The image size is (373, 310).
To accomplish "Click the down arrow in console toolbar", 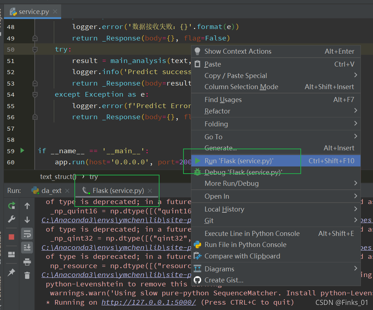I will click(x=27, y=219).
